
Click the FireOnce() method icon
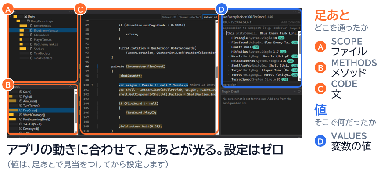(x=20, y=110)
